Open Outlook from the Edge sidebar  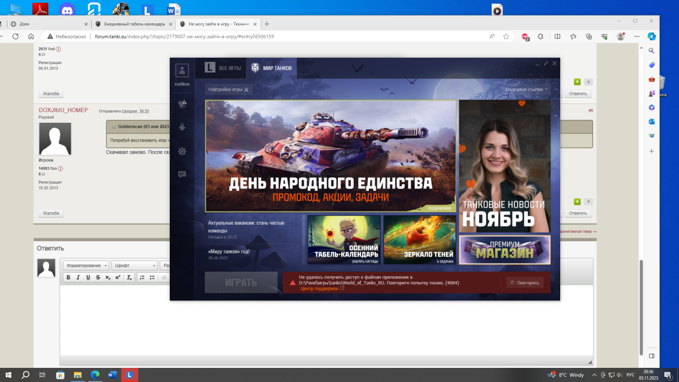click(652, 122)
